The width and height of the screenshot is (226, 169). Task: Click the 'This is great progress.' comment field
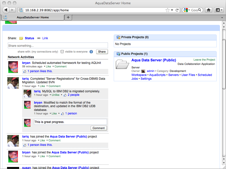[x=70, y=122]
